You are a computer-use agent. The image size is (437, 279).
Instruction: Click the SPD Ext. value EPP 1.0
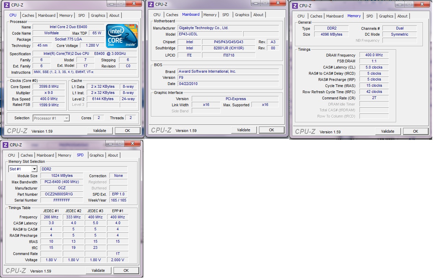click(118, 194)
